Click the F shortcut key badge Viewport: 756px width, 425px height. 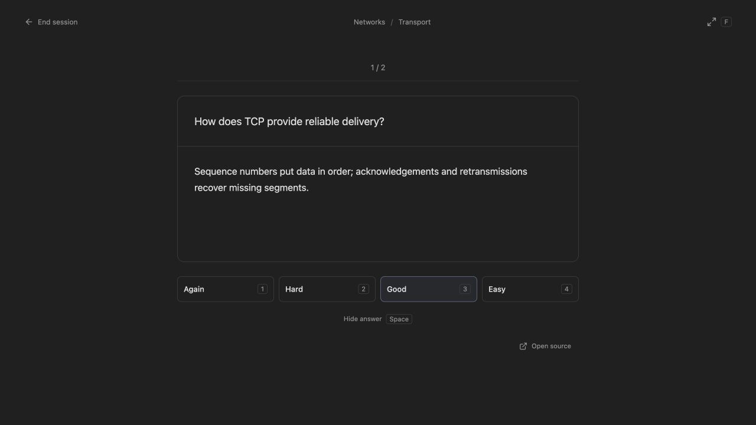pos(726,22)
